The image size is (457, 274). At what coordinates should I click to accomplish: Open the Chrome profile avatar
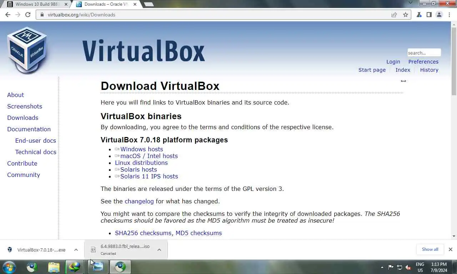pyautogui.click(x=439, y=15)
